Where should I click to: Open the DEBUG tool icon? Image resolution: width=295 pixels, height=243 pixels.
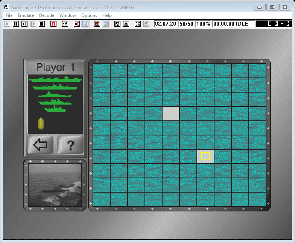click(65, 24)
